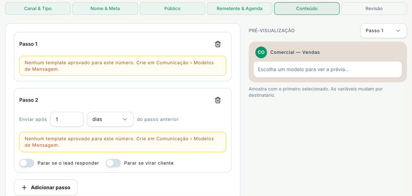Delete Passo 1 with its trash icon

tap(218, 44)
